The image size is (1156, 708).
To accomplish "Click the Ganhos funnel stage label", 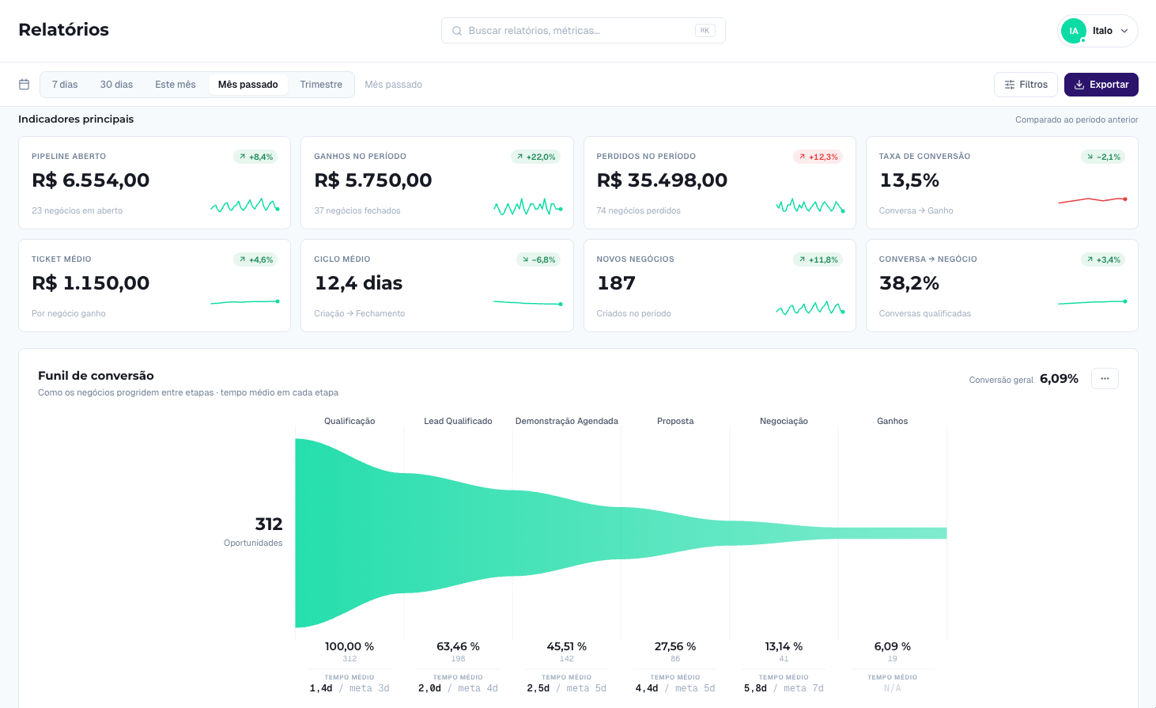I will (x=893, y=421).
